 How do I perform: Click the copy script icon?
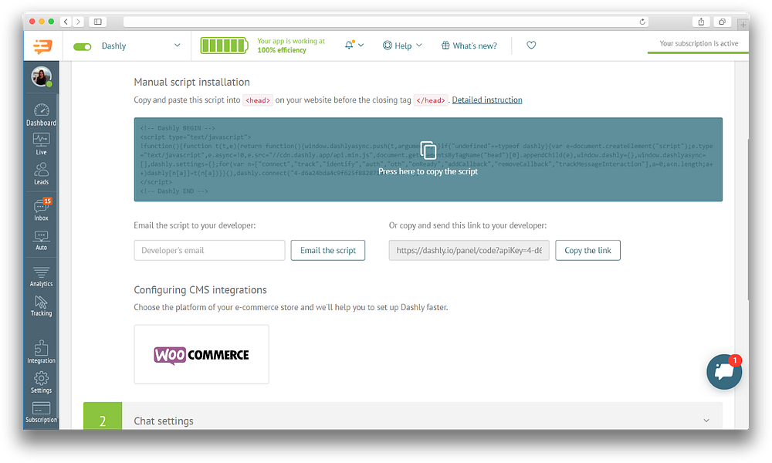[x=428, y=150]
